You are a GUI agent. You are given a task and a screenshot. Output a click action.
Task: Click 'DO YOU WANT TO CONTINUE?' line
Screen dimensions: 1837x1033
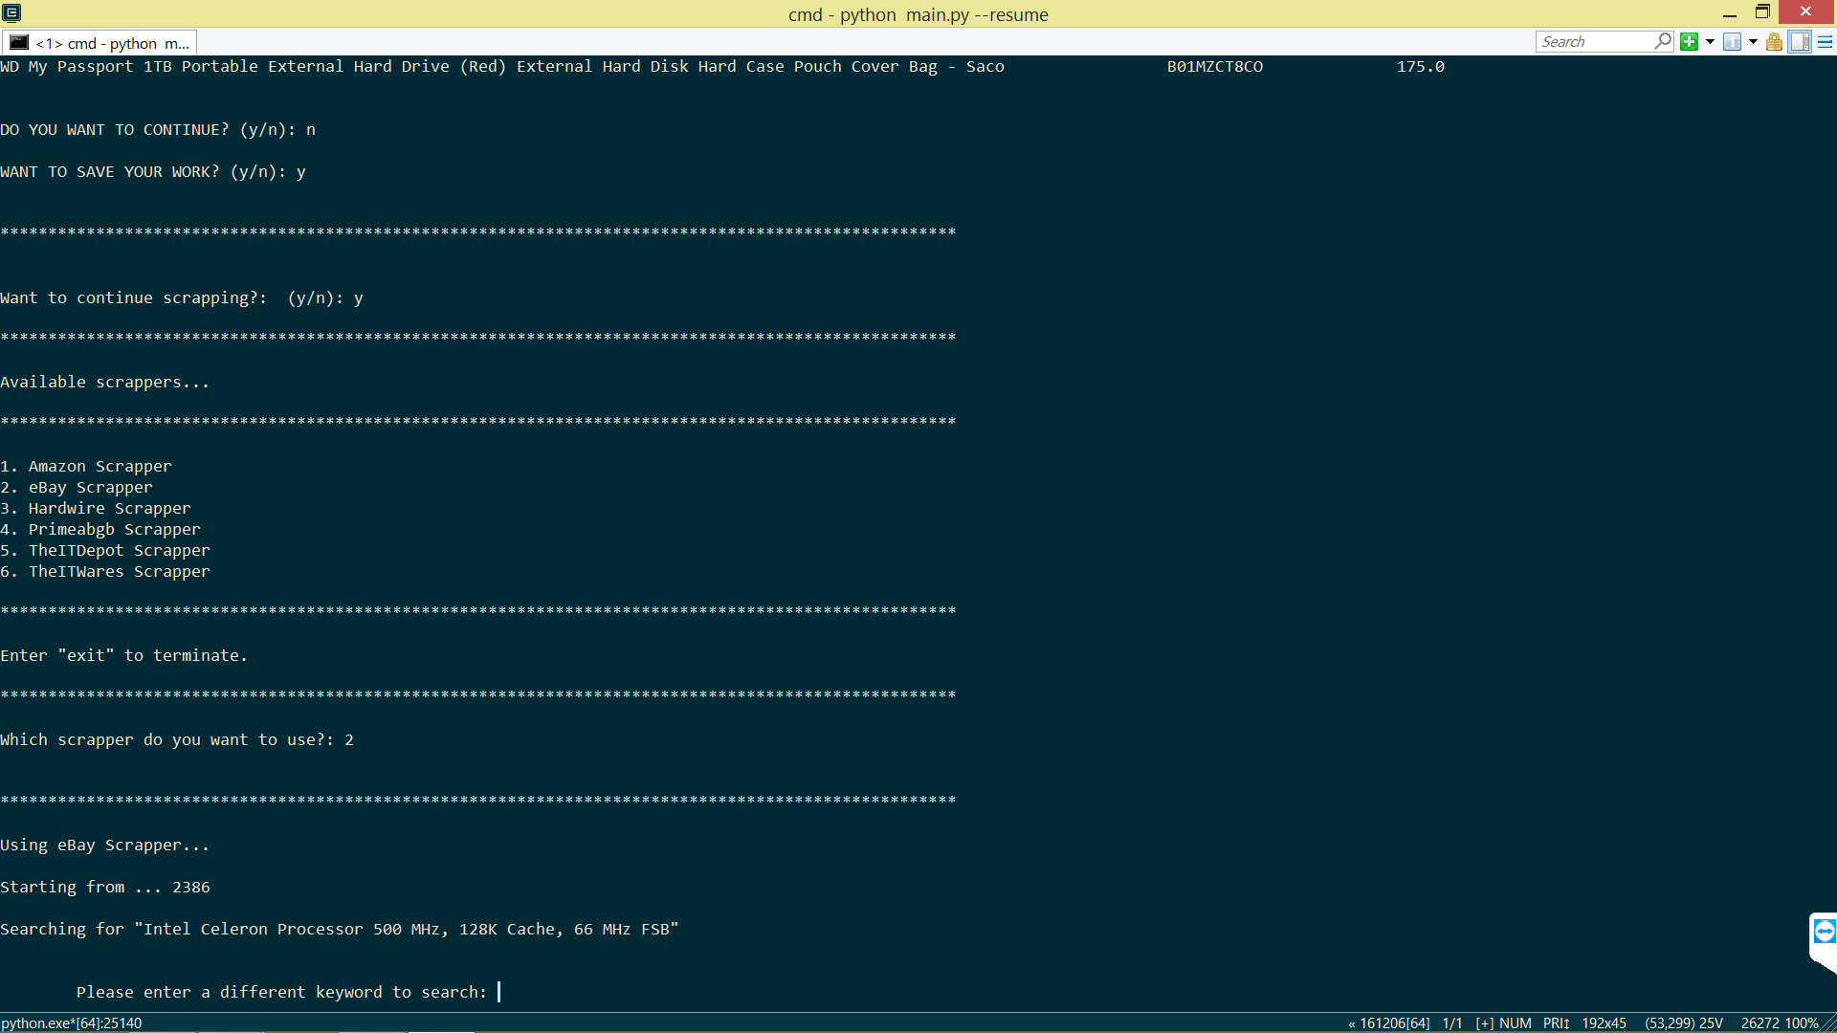coord(158,129)
